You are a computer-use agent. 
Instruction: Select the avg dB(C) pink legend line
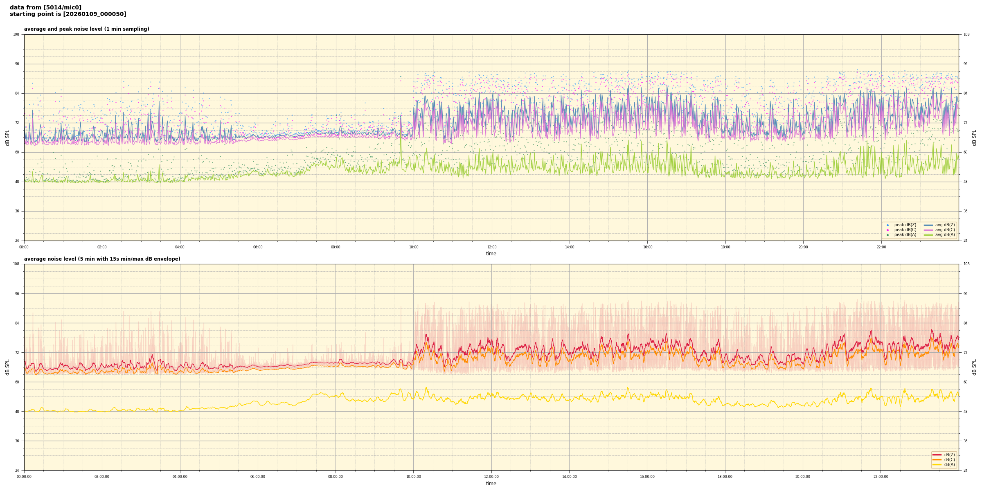click(x=928, y=230)
